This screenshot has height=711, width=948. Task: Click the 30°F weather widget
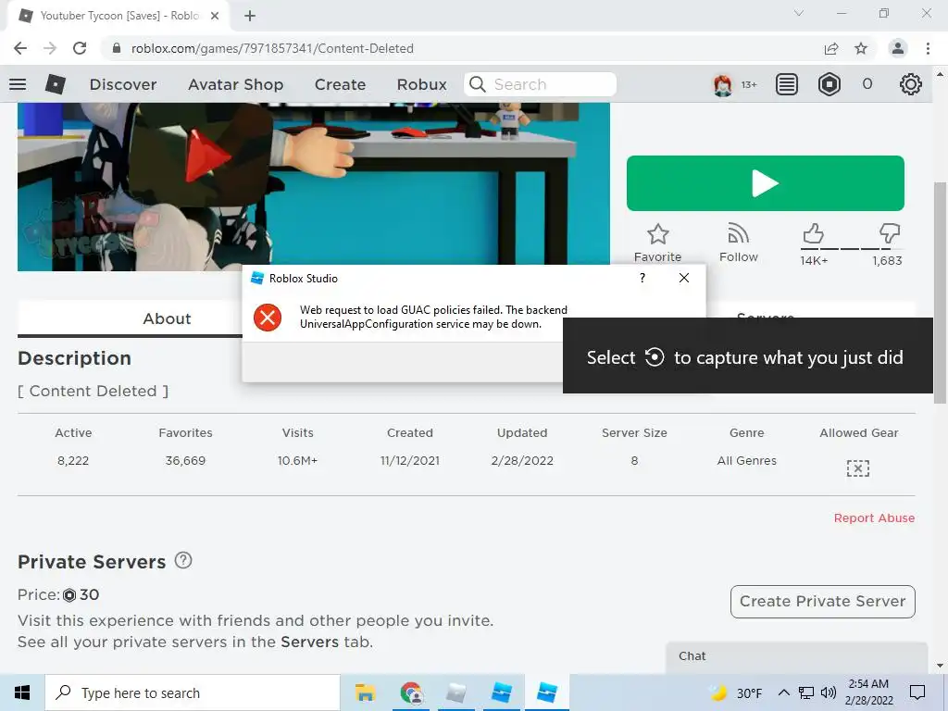735,692
